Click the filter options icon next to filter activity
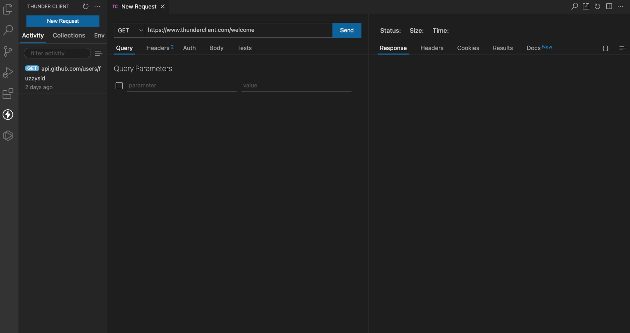The width and height of the screenshot is (630, 333). (x=99, y=53)
